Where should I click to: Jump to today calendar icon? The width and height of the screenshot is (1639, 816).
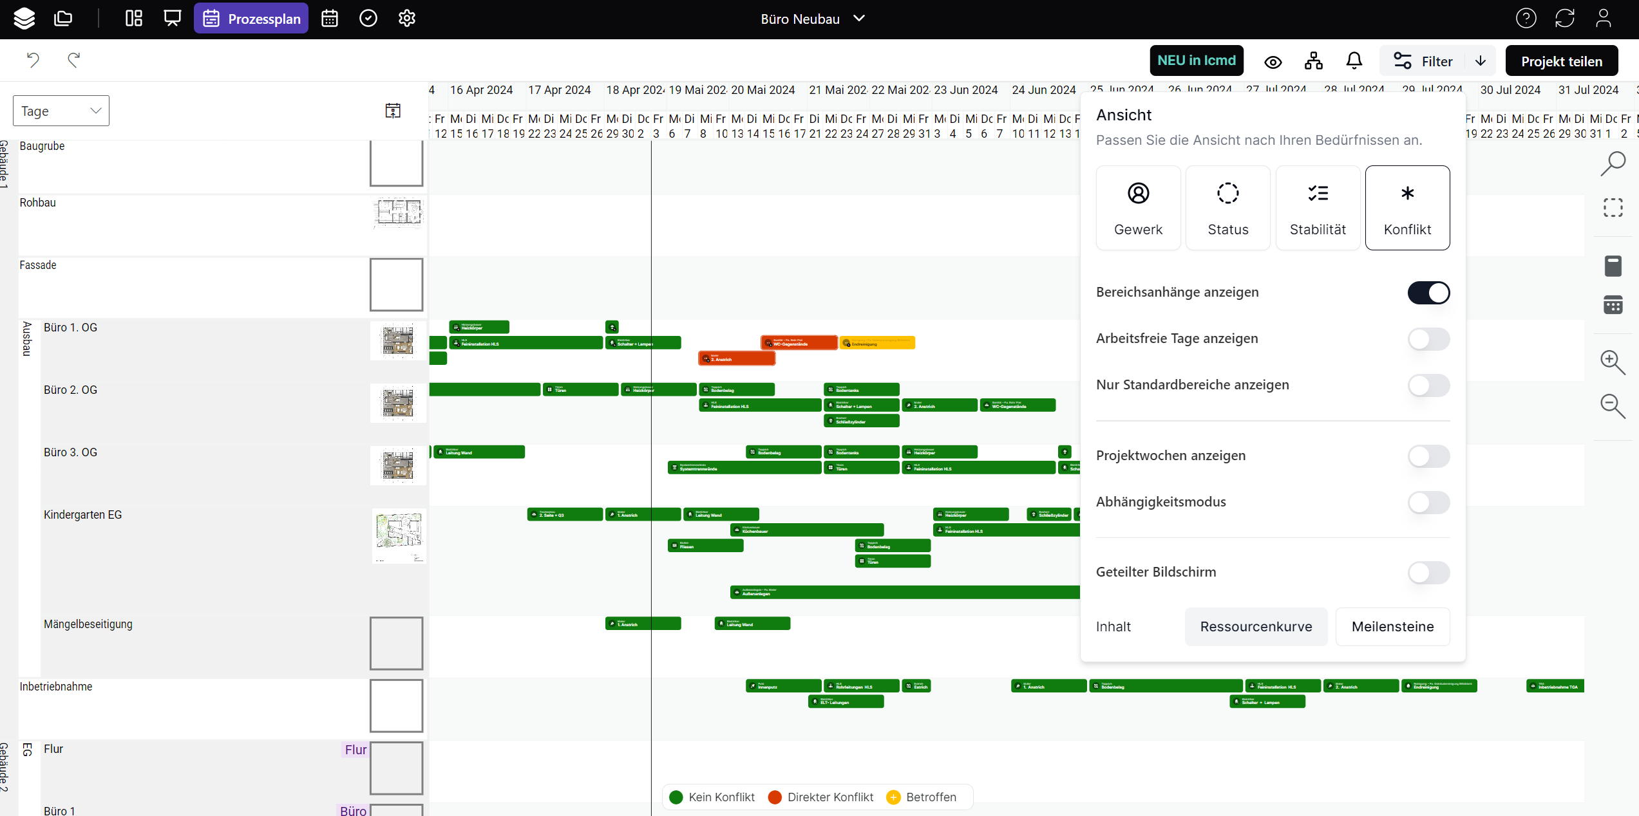click(x=393, y=111)
